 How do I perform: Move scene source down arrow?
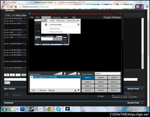(78, 90)
